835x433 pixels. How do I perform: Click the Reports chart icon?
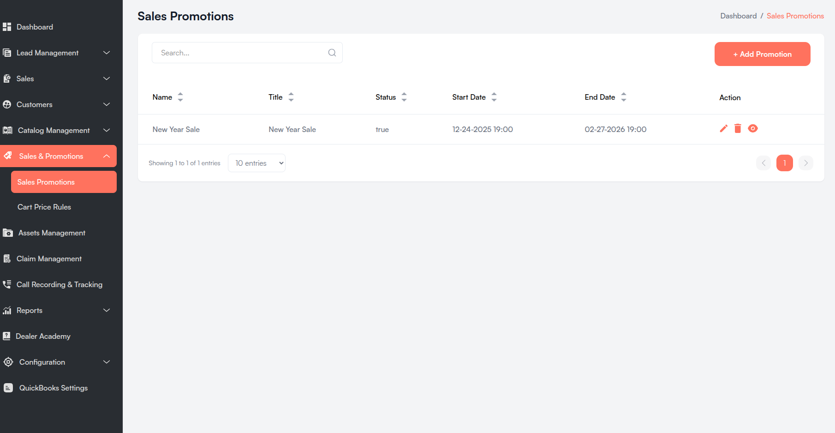pyautogui.click(x=7, y=310)
